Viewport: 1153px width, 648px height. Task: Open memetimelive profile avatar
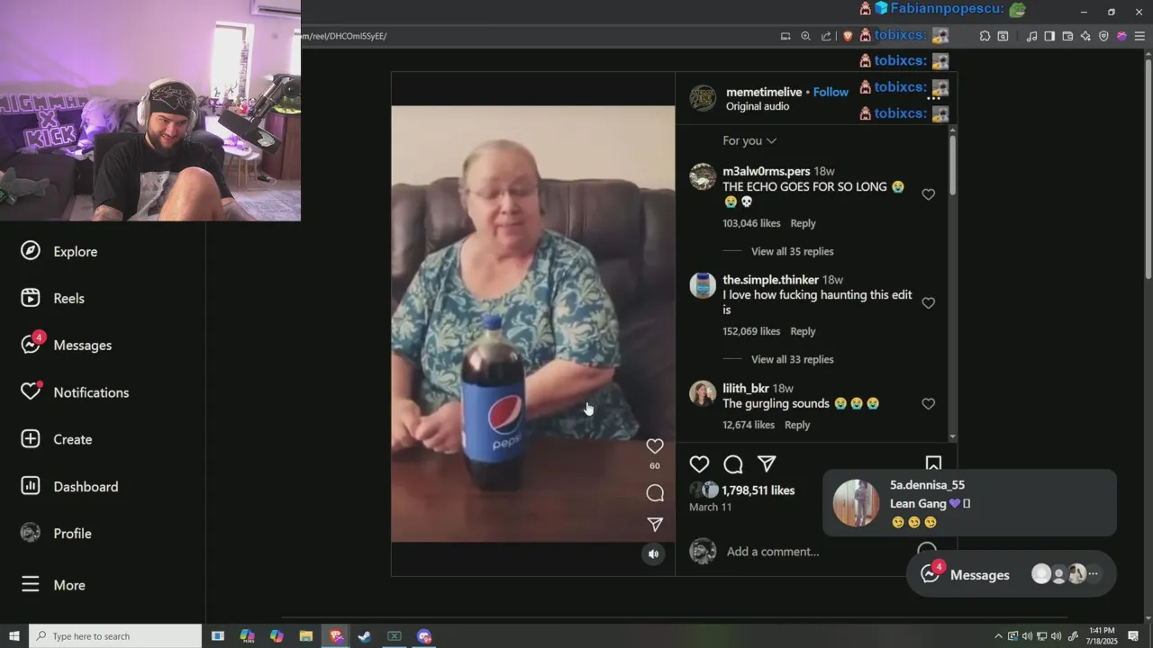click(703, 98)
